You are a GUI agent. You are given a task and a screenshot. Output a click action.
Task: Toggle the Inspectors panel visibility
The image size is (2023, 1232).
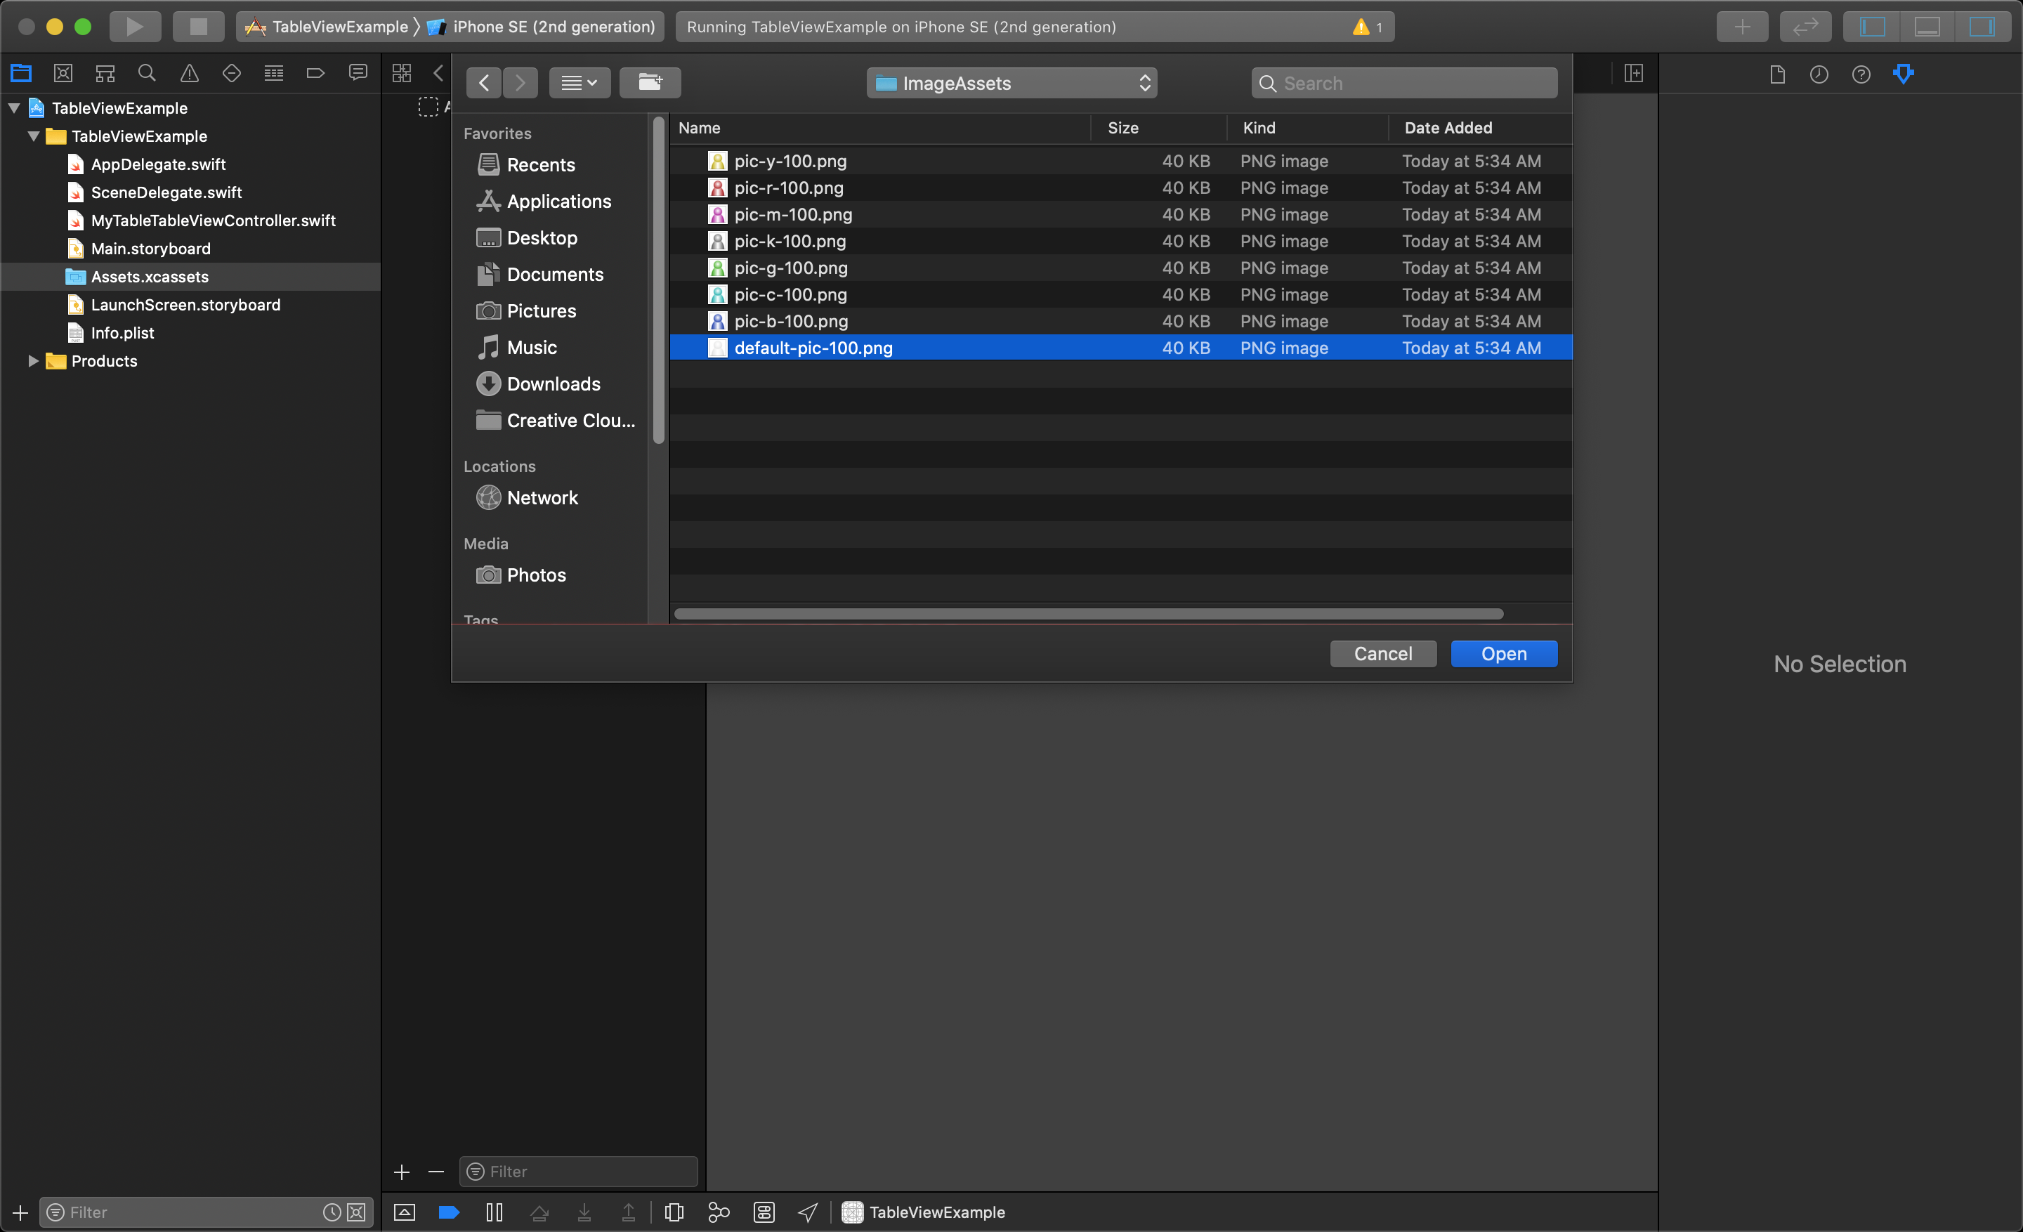[x=1982, y=27]
